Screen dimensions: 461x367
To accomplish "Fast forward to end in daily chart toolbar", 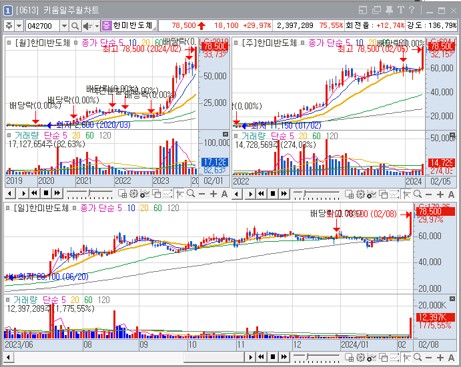I will [x=284, y=357].
